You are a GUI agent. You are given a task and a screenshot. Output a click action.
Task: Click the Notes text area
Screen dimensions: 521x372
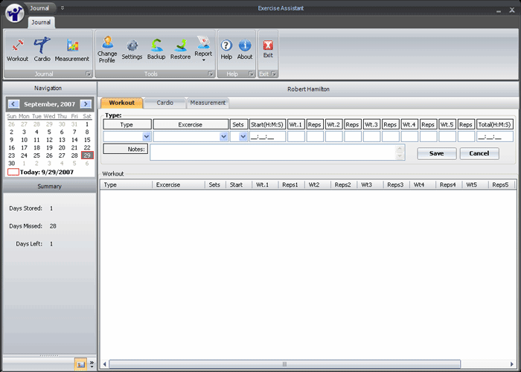[x=273, y=153]
